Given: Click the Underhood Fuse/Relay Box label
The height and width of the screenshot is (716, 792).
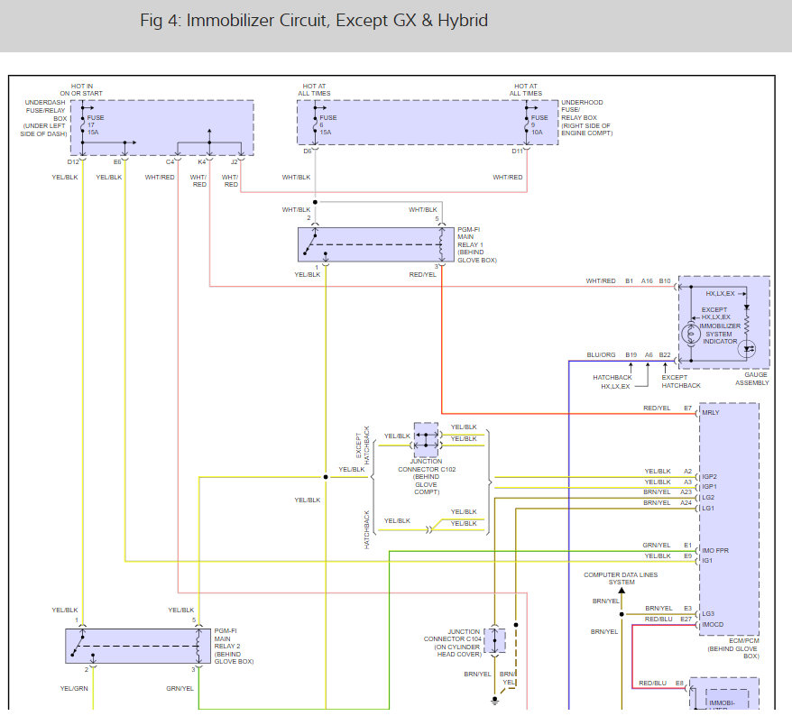Looking at the screenshot, I should click(586, 118).
